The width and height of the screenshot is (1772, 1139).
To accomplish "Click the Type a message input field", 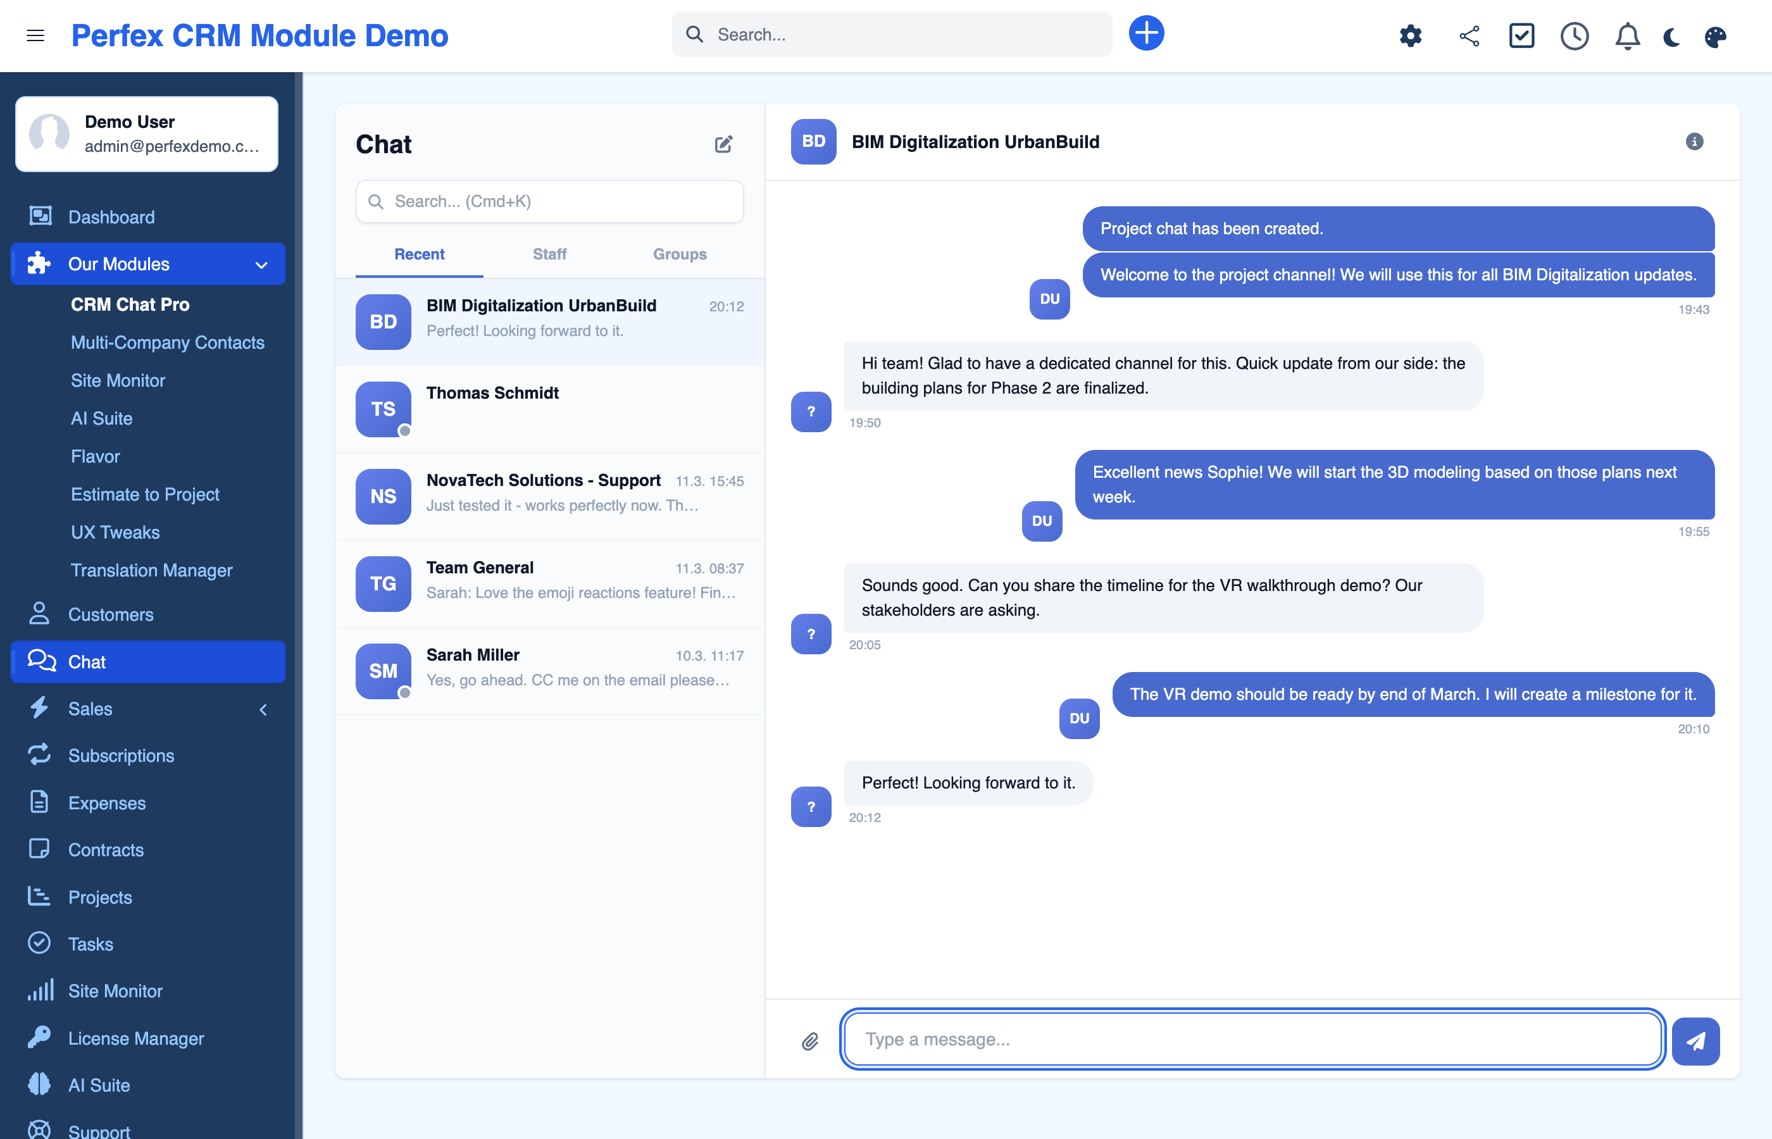I will click(x=1252, y=1039).
